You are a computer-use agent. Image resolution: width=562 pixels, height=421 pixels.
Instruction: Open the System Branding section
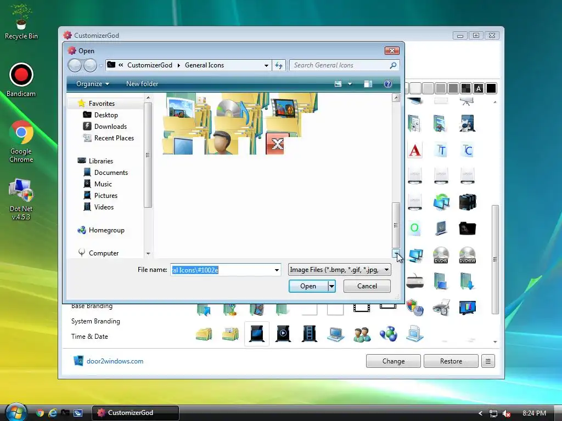click(95, 321)
